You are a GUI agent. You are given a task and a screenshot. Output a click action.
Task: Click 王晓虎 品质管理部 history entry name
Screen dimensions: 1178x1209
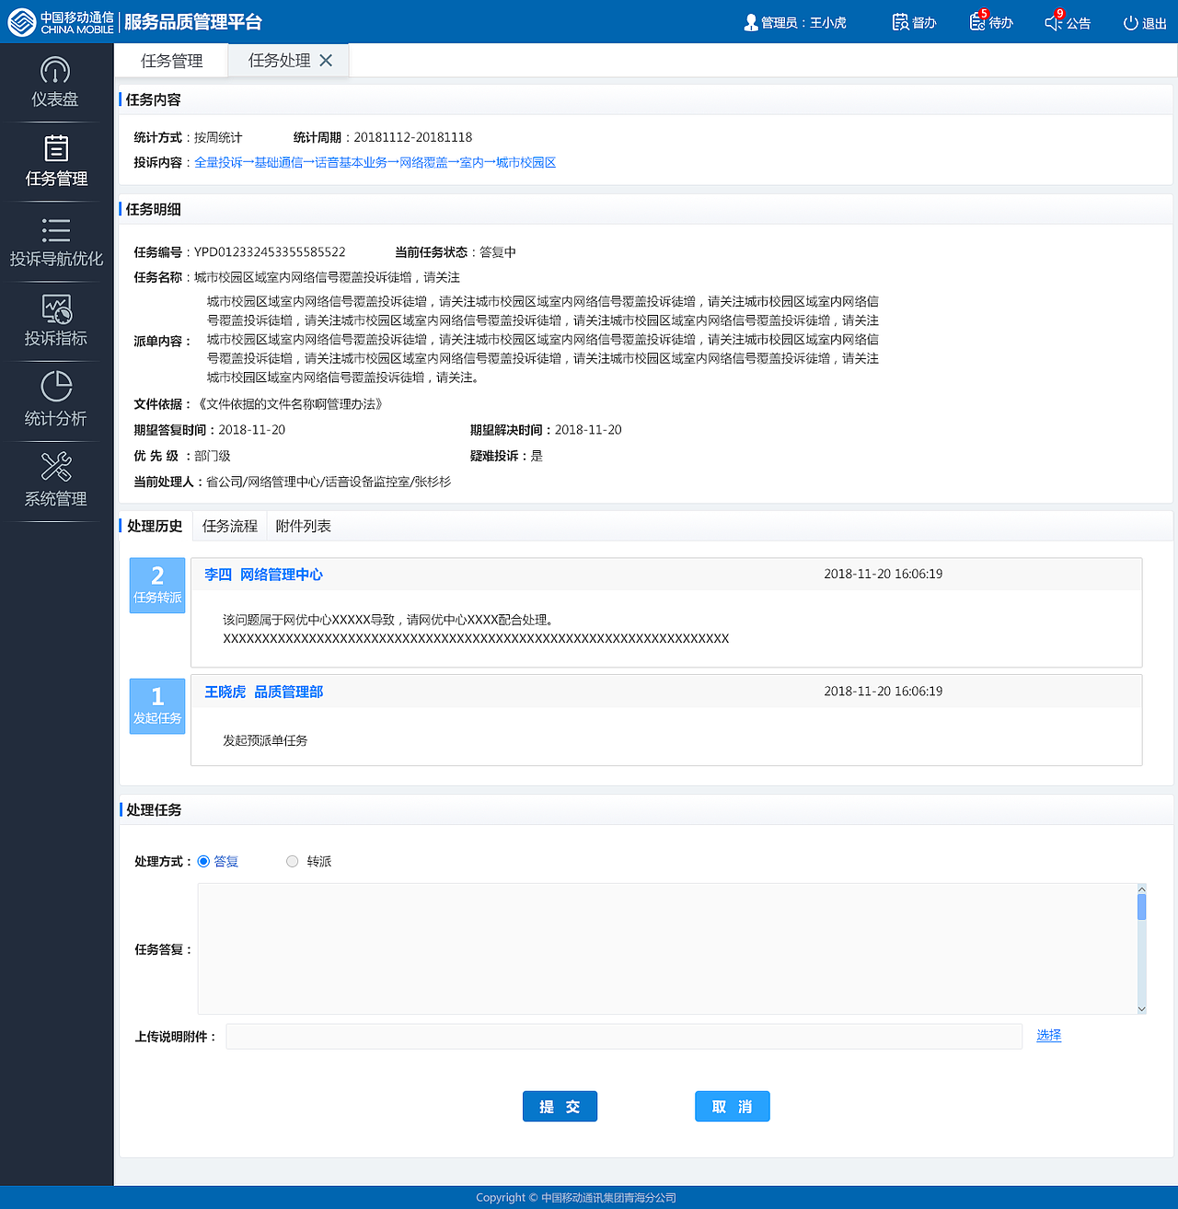(263, 692)
